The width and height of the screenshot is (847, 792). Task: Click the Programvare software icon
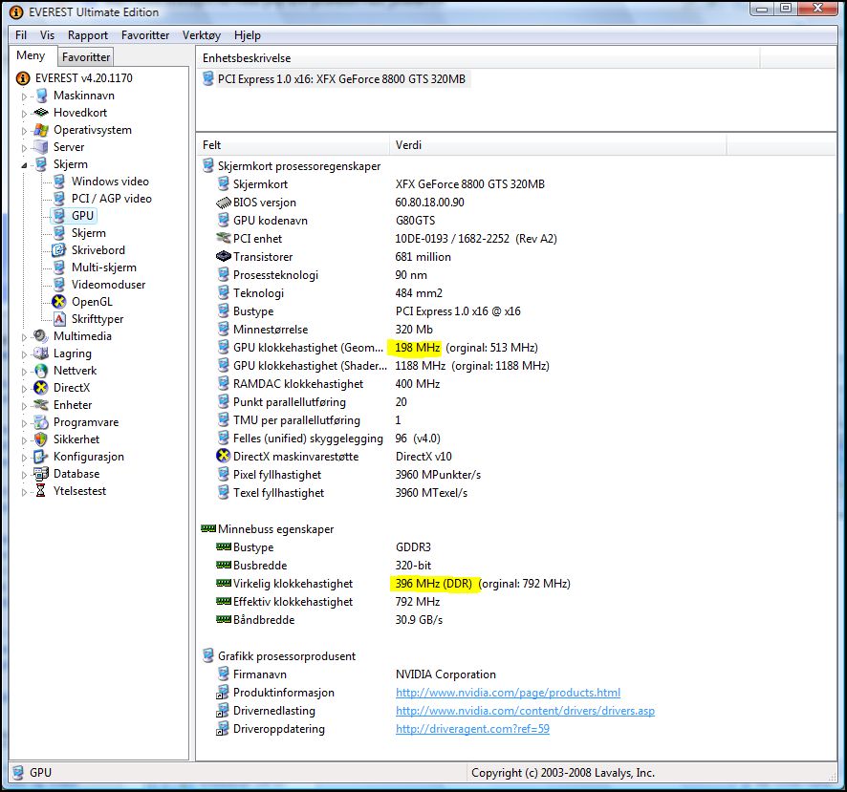click(41, 422)
